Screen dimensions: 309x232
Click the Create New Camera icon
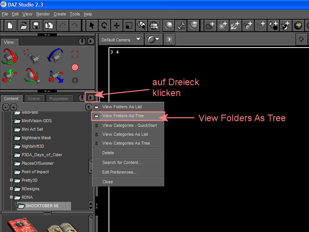click(210, 26)
